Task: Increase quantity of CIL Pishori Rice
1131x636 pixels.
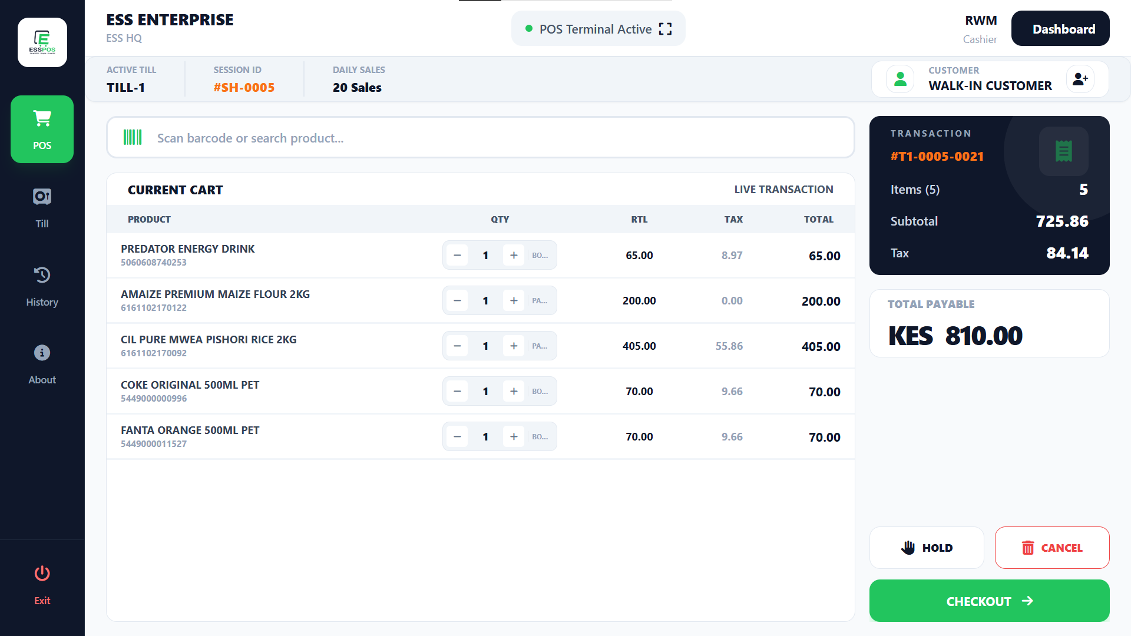Action: coord(514,346)
